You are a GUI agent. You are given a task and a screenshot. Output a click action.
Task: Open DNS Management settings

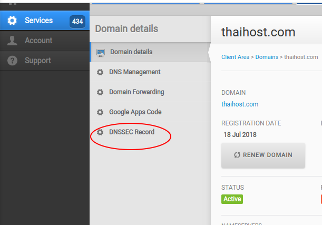134,72
